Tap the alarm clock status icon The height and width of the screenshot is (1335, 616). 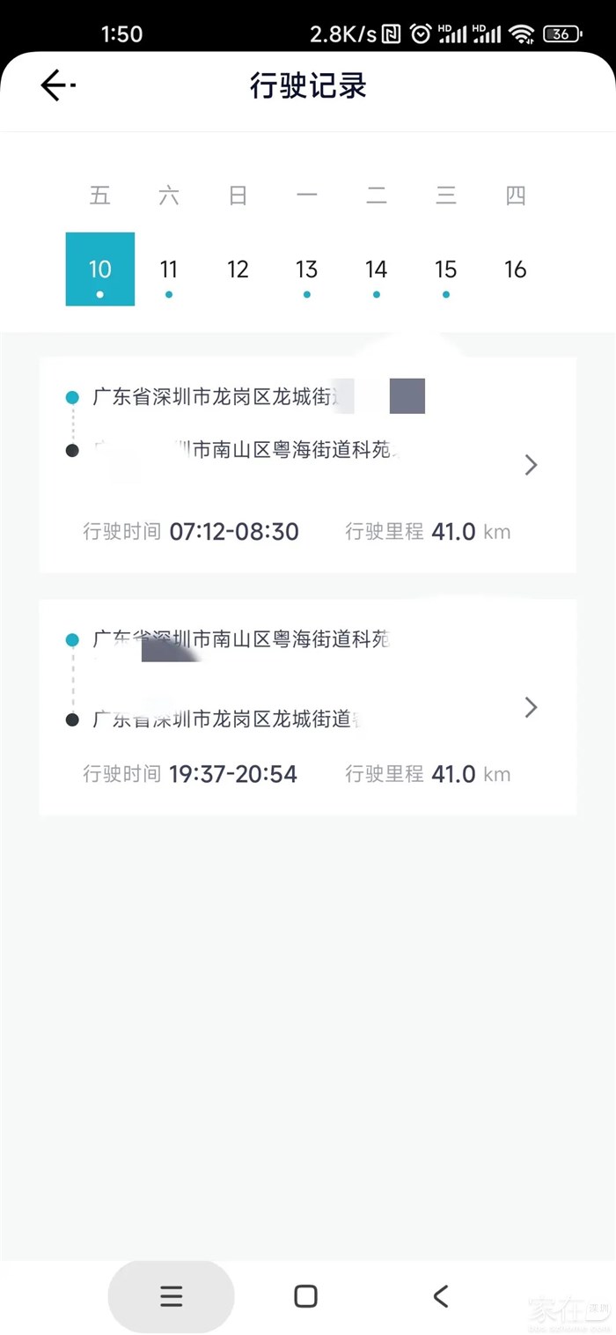[x=421, y=34]
